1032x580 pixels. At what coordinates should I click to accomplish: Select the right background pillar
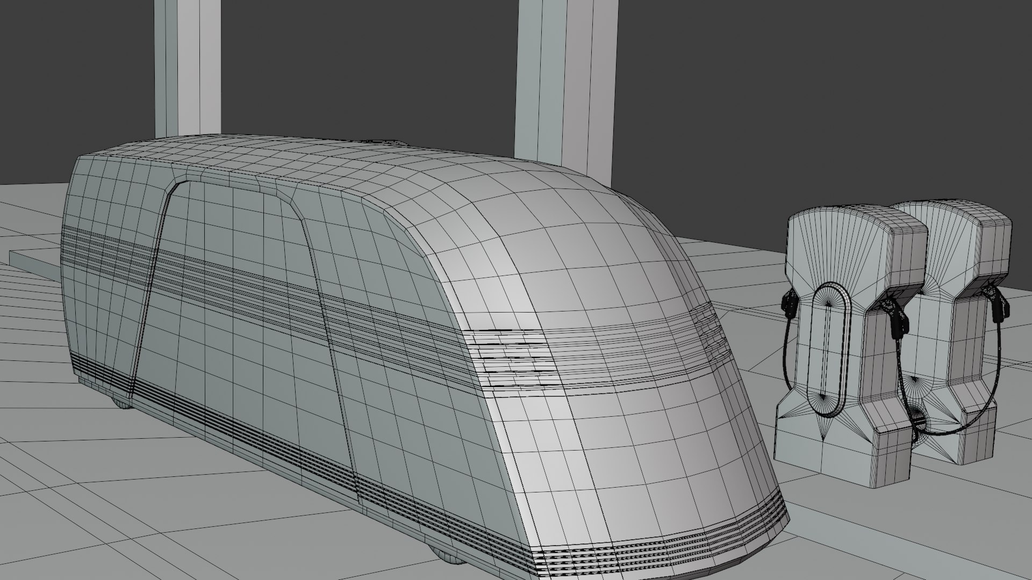(x=567, y=86)
